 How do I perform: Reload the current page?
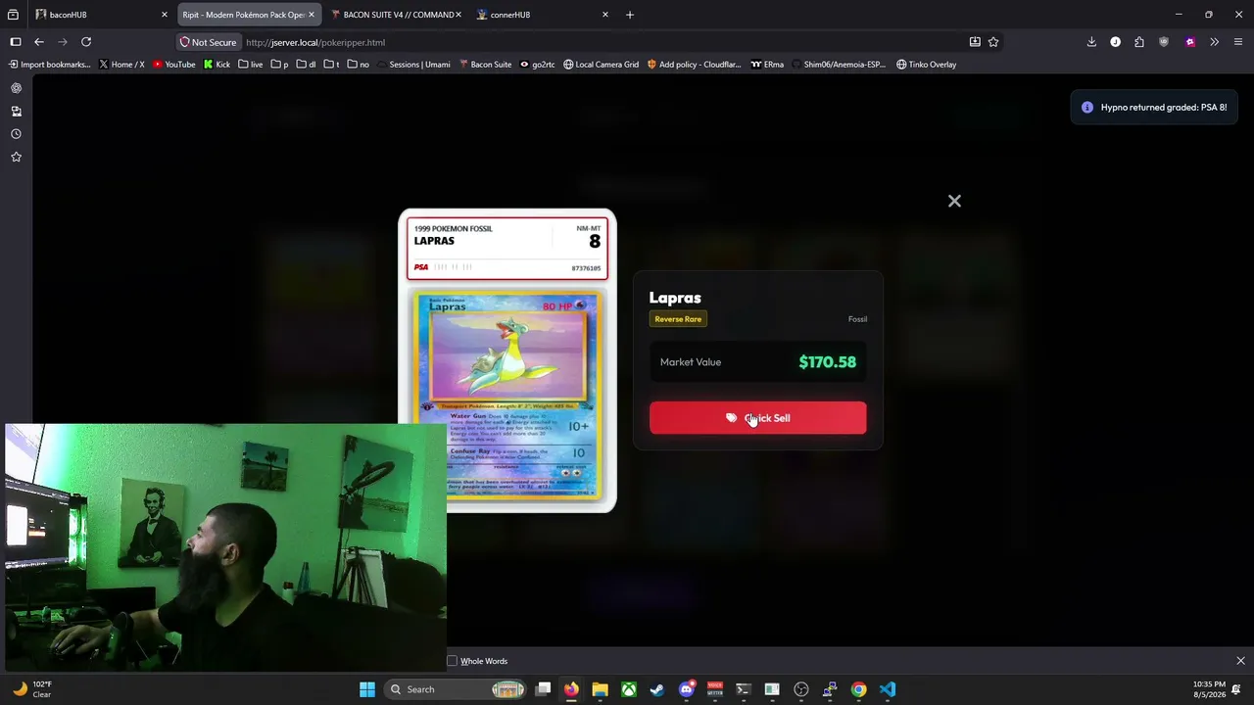(x=86, y=42)
